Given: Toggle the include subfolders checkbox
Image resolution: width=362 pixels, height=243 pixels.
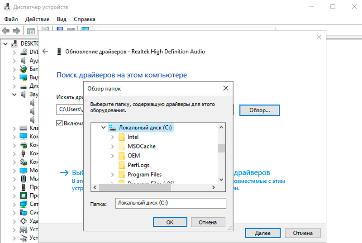Looking at the screenshot, I should [x=59, y=123].
